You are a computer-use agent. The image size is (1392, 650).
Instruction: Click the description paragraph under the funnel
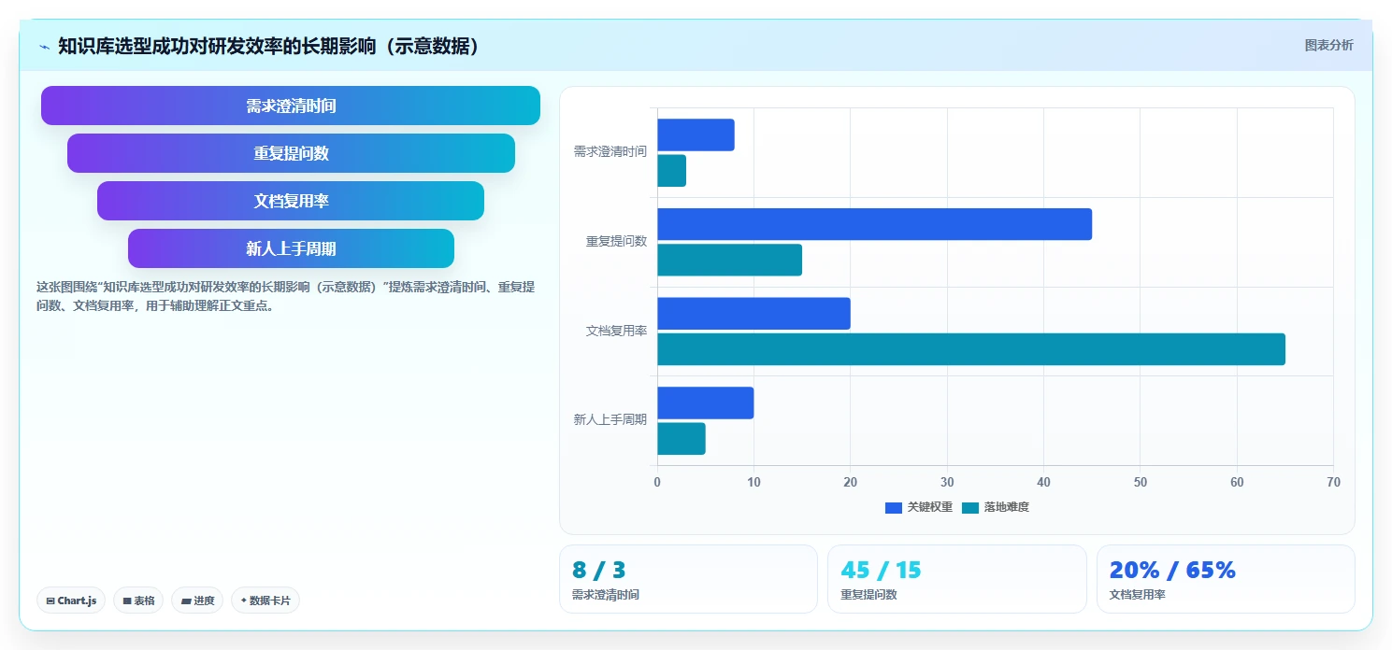286,296
